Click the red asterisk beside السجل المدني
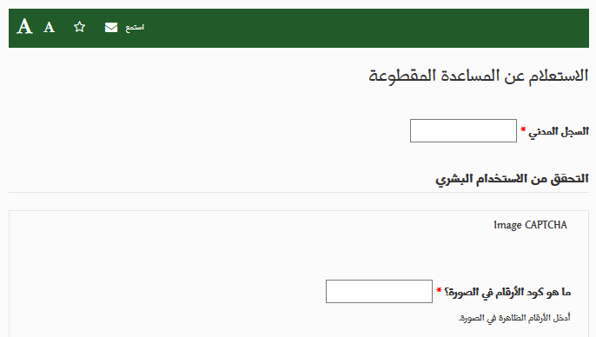596x337 pixels. [x=523, y=129]
